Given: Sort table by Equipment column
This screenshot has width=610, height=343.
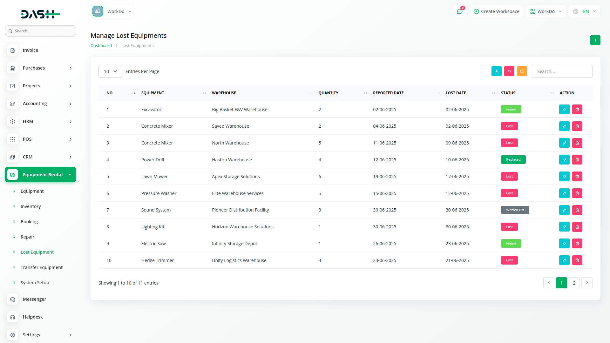Looking at the screenshot, I should 153,93.
